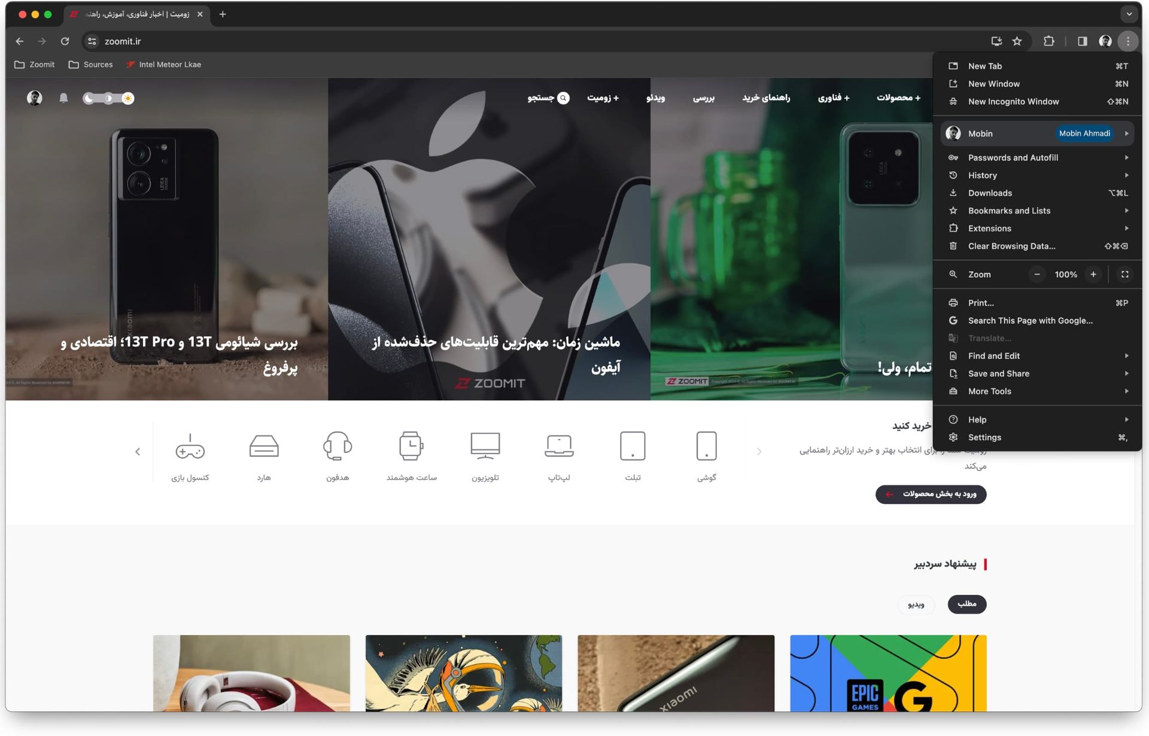The height and width of the screenshot is (736, 1149).
Task: Choose Clear Browsing Data...
Action: point(1038,246)
